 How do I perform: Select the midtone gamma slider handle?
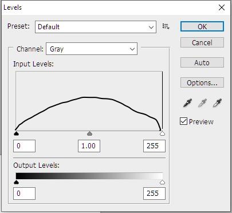pos(89,133)
